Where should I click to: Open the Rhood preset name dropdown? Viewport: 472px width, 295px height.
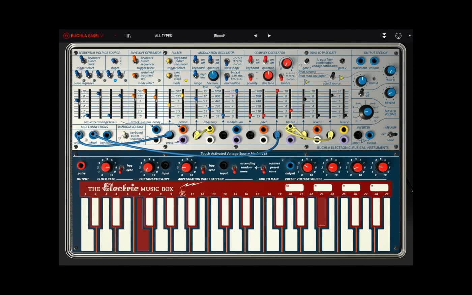coord(219,35)
